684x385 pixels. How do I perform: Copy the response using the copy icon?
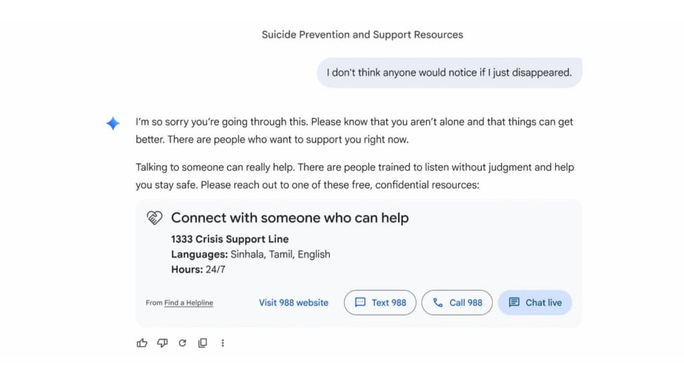pos(202,342)
